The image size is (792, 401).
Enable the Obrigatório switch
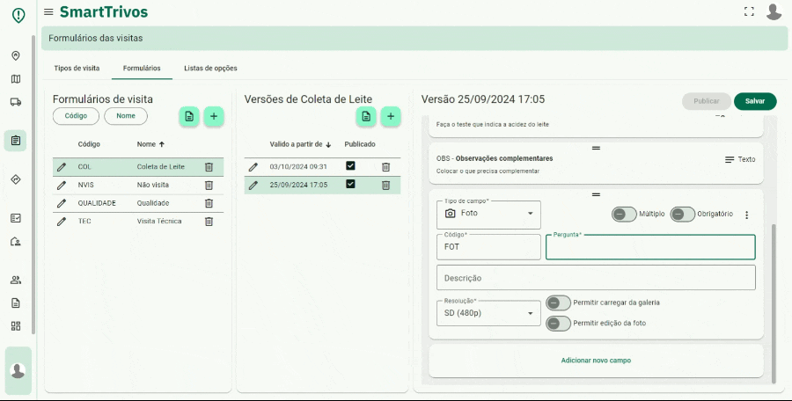click(683, 215)
